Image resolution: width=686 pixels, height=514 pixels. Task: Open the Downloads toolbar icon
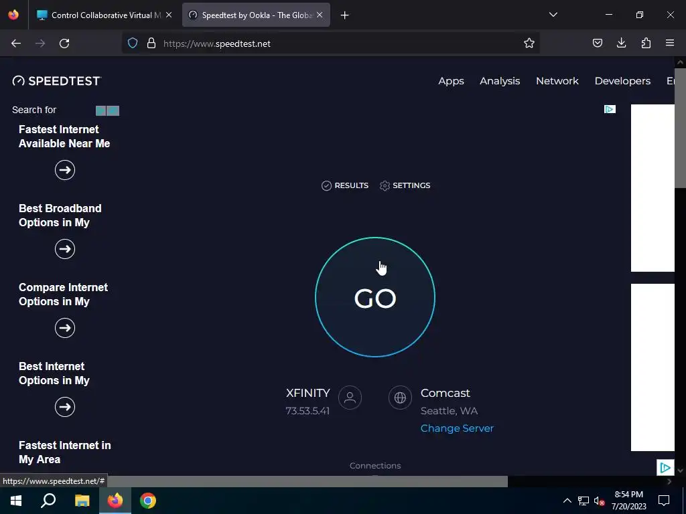(621, 43)
